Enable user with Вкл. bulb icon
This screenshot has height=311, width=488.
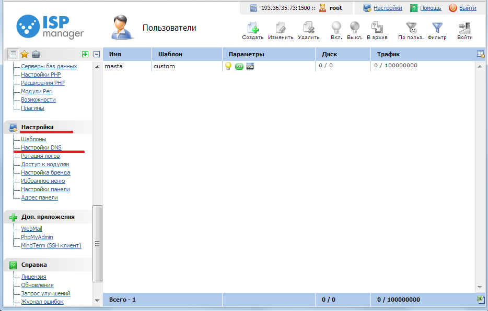[336, 28]
